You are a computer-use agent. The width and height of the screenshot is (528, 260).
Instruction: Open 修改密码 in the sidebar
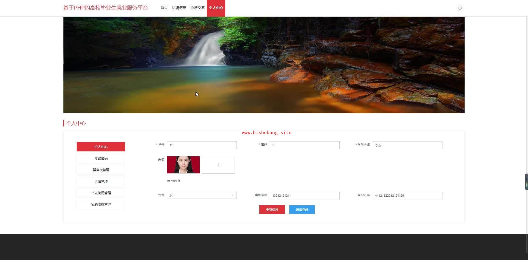pyautogui.click(x=101, y=158)
